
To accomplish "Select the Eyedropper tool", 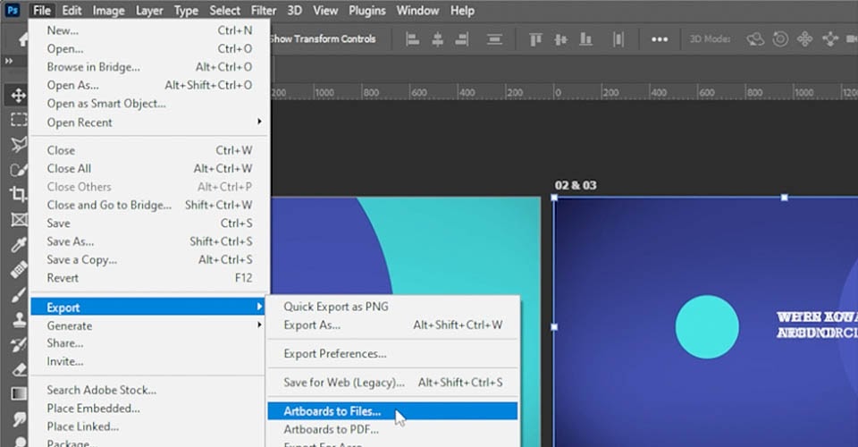I will (x=19, y=244).
